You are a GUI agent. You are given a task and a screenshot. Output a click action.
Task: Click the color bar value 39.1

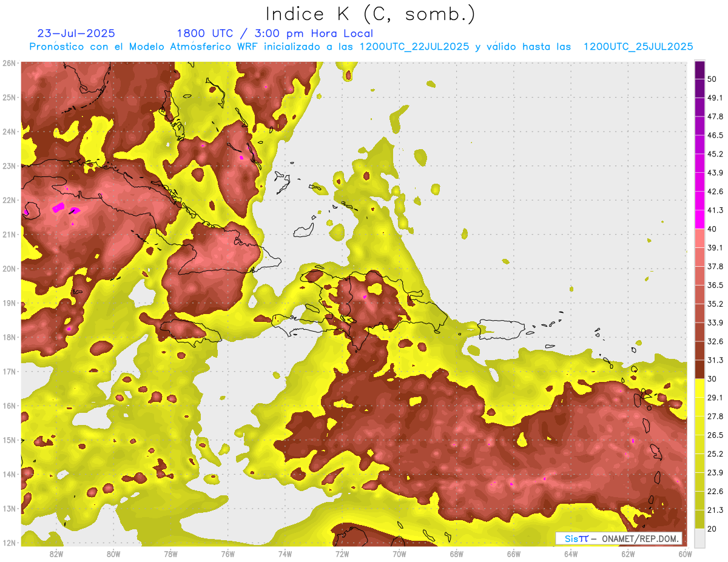click(716, 247)
